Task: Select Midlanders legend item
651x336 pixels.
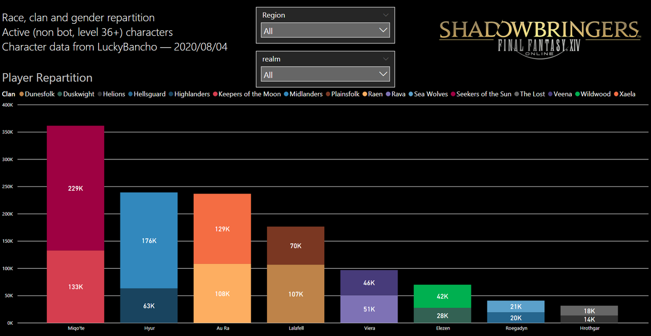Action: pyautogui.click(x=303, y=94)
